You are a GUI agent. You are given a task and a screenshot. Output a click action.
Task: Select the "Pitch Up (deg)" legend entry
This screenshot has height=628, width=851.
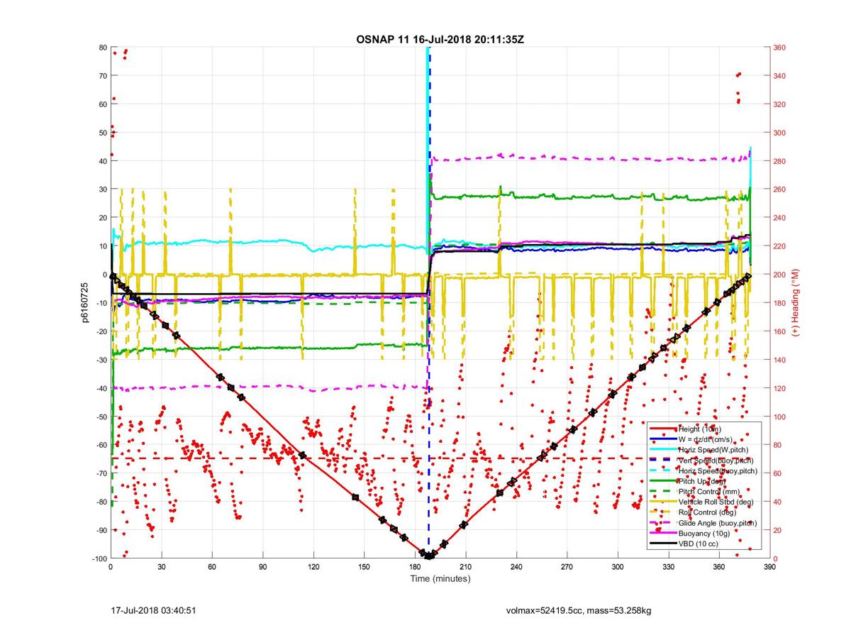click(x=702, y=481)
